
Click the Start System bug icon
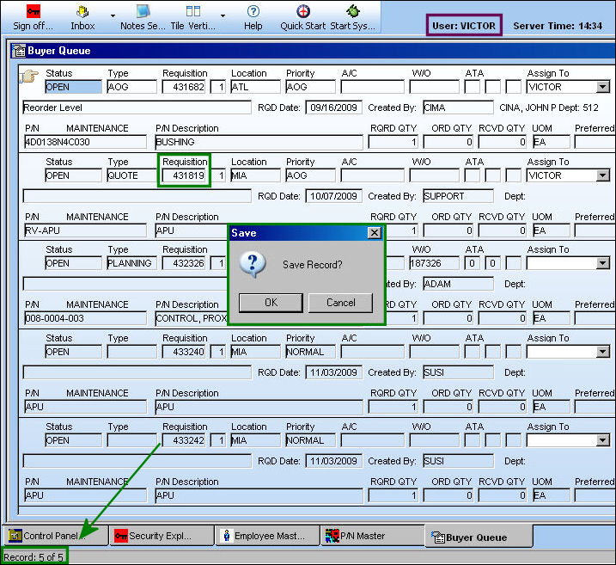(x=353, y=11)
